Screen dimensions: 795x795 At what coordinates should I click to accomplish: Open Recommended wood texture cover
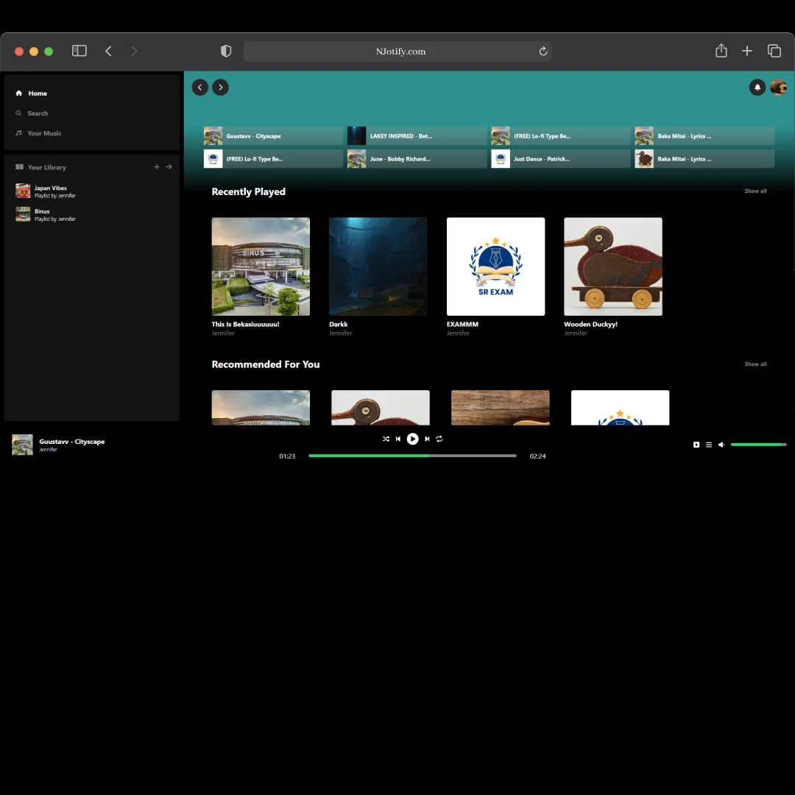500,408
